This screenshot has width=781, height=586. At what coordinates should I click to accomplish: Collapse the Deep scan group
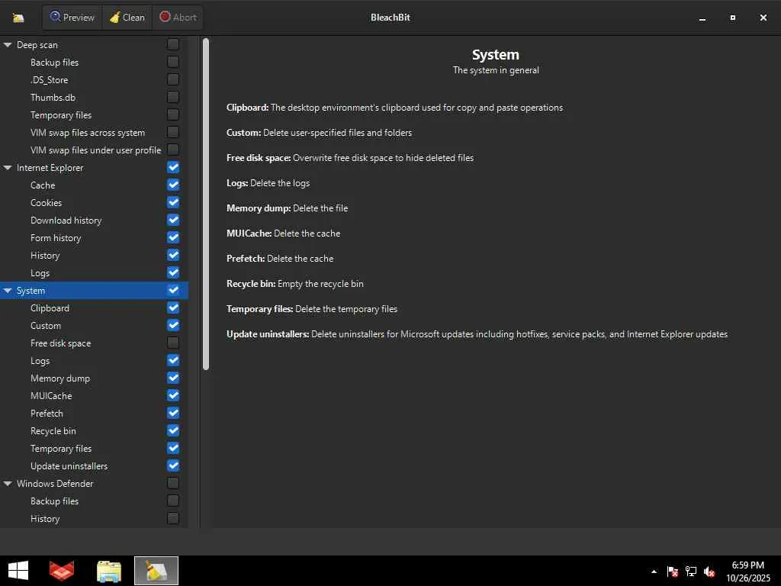coord(8,45)
